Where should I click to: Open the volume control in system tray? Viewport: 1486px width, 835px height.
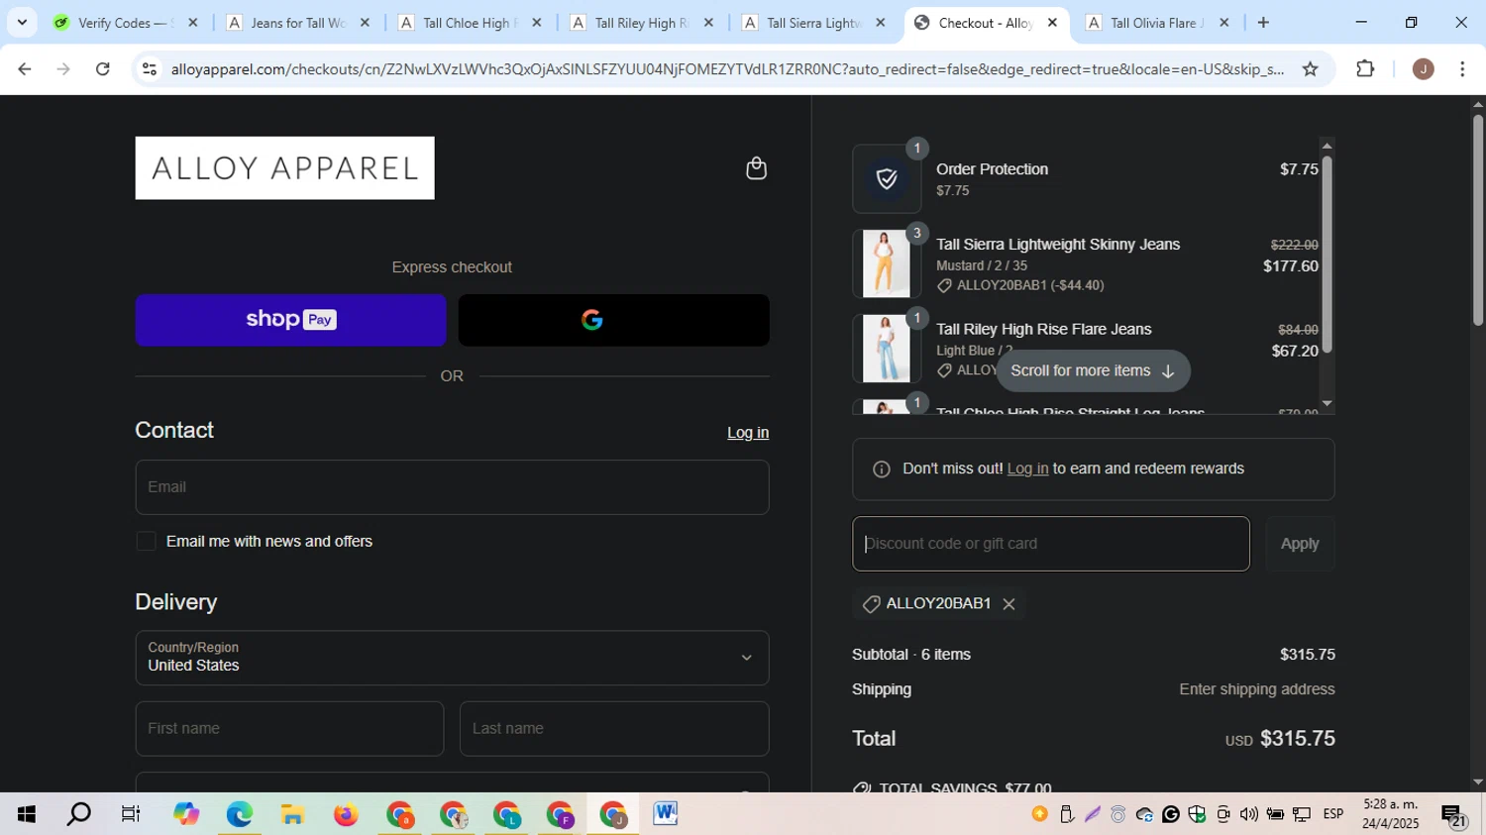click(1249, 814)
